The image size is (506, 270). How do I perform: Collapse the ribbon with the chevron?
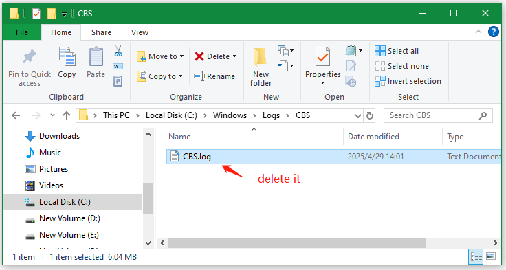478,32
